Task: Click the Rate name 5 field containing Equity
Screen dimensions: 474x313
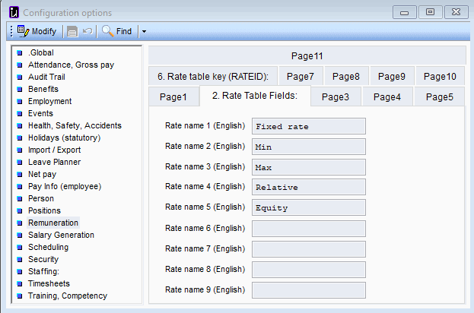Action: [308, 207]
